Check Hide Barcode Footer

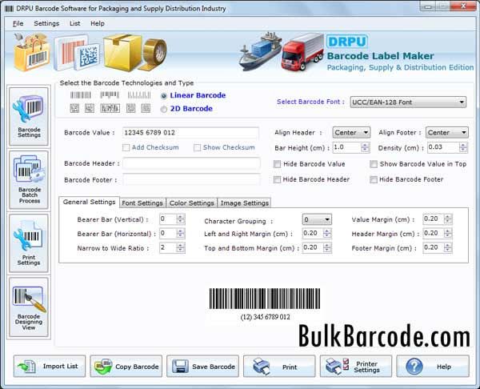click(x=374, y=179)
